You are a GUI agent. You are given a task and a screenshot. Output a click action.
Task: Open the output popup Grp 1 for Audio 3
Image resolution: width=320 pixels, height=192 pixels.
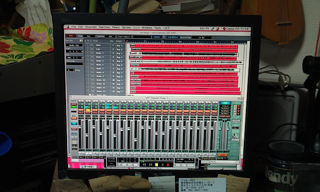coord(120,53)
